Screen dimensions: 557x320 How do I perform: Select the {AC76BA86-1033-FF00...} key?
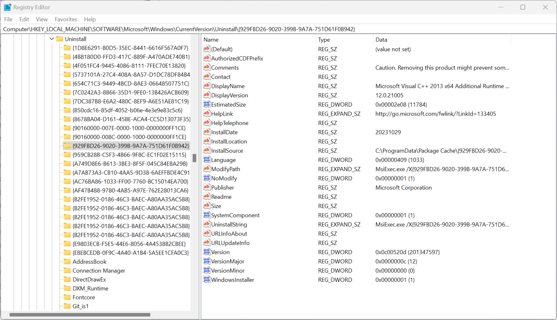(x=131, y=182)
